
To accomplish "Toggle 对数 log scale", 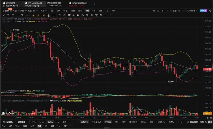I will tap(202, 122).
